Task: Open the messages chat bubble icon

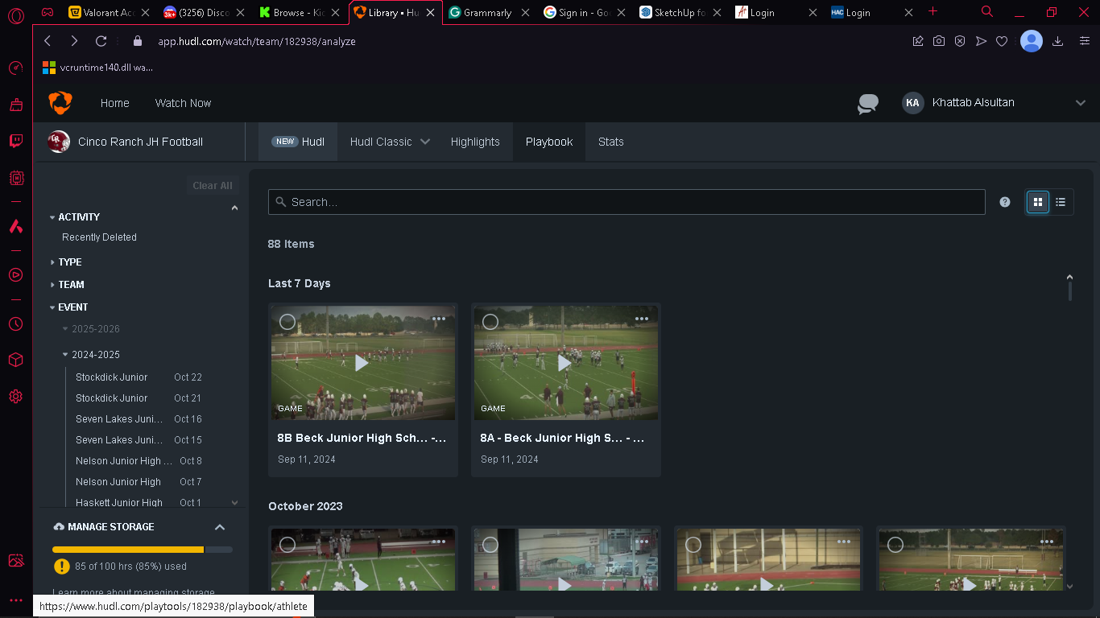Action: point(867,104)
